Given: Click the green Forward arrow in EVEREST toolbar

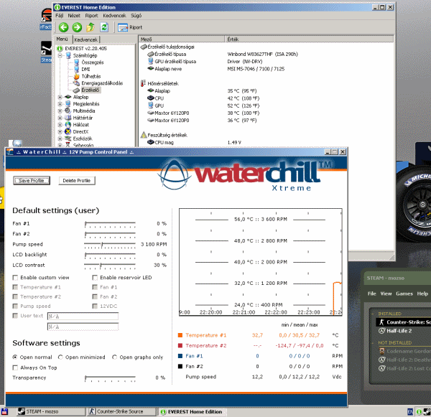Looking at the screenshot, I should click(x=77, y=27).
